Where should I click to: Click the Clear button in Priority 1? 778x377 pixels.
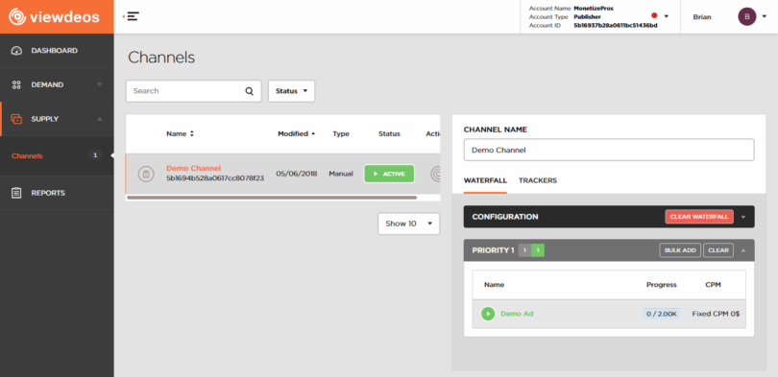(x=718, y=250)
